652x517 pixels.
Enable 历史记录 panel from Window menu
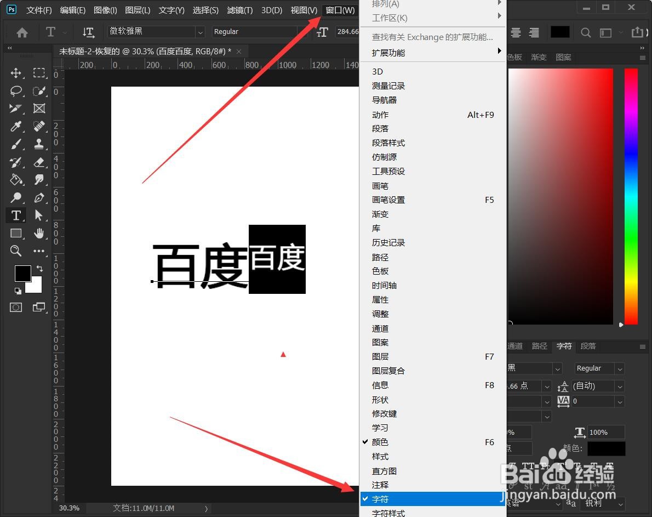[x=433, y=242]
